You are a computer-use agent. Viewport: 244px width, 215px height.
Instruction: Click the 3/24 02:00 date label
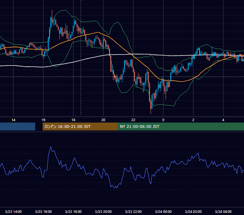193,211
